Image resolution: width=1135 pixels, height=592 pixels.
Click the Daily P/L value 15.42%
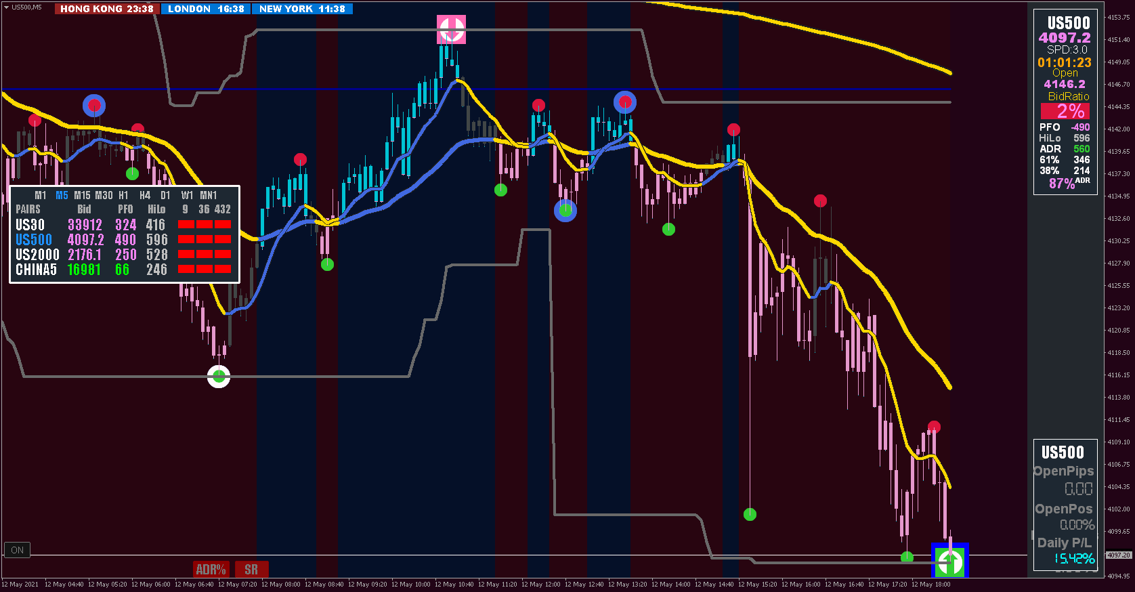pyautogui.click(x=1074, y=558)
